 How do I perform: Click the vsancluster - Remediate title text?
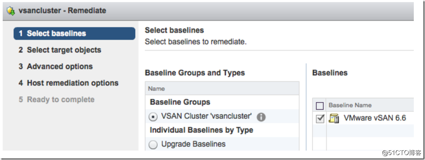pyautogui.click(x=62, y=11)
